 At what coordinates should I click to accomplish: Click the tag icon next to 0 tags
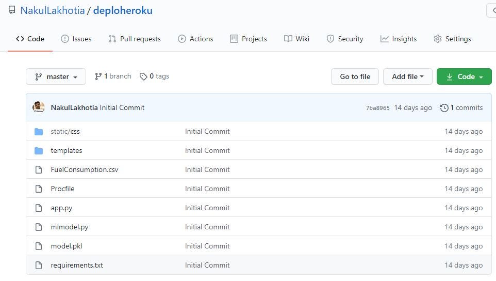coord(143,76)
